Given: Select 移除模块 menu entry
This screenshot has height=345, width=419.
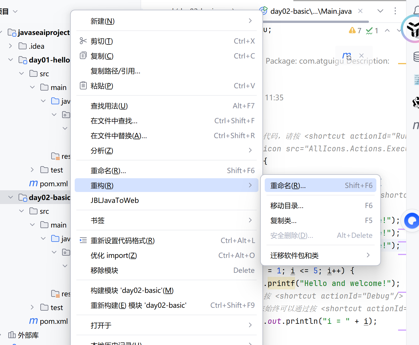Looking at the screenshot, I should pos(167,270).
